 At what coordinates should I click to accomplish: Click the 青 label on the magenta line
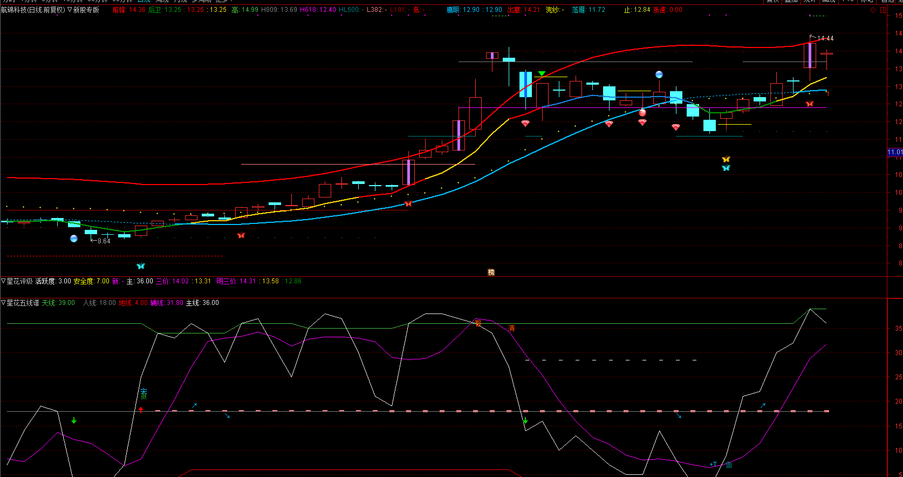[x=512, y=328]
